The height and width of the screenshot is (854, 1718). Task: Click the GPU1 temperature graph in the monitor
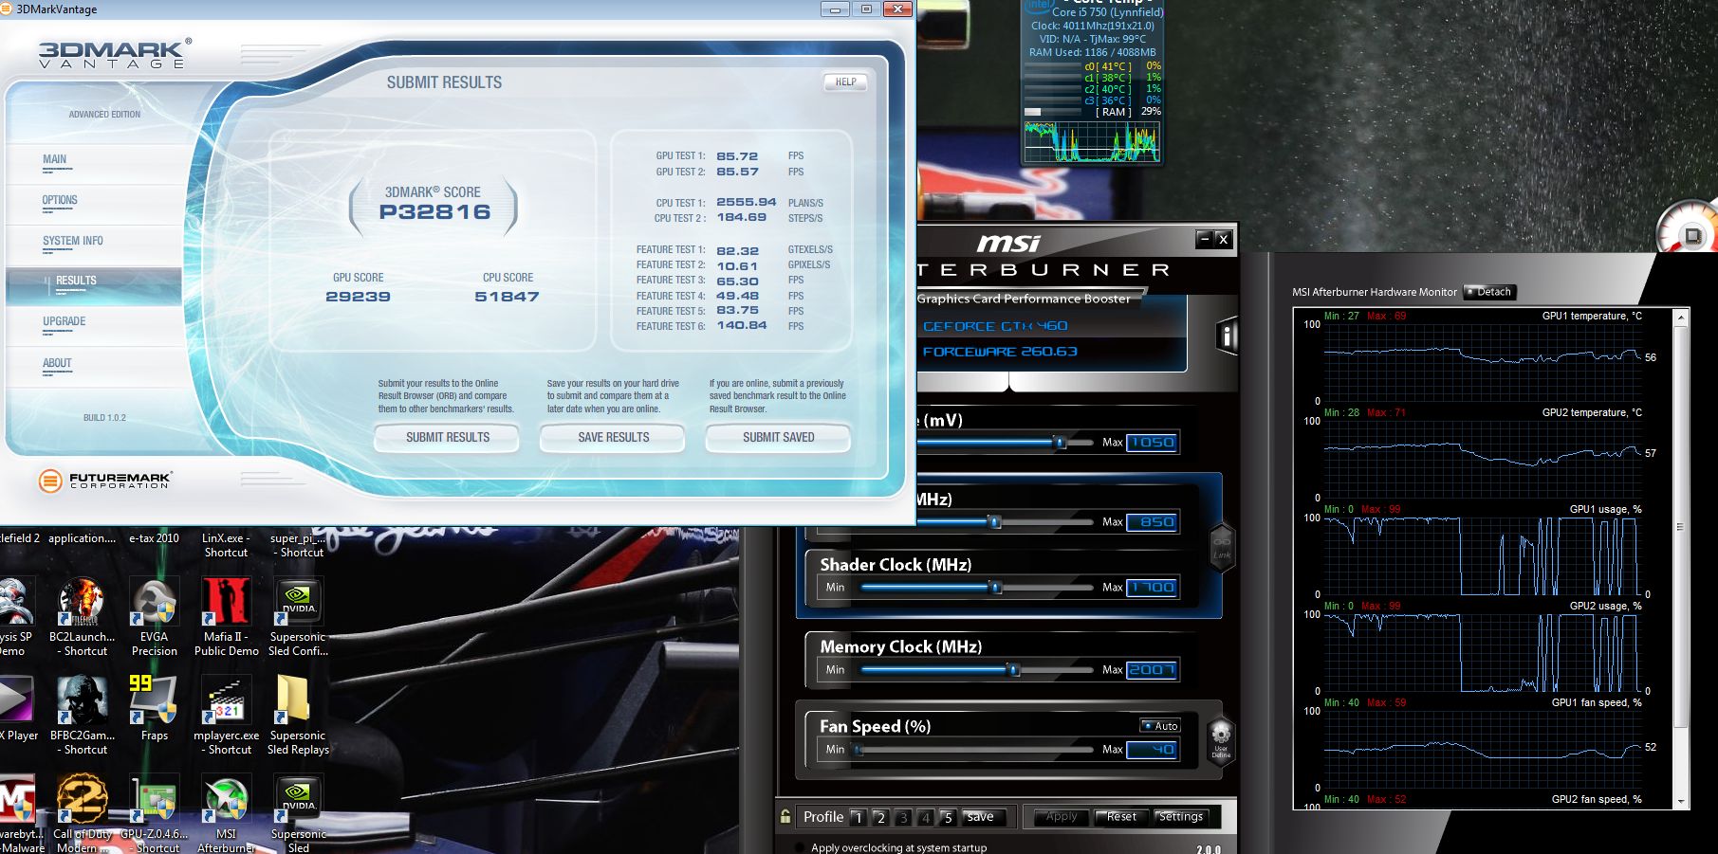click(x=1482, y=362)
